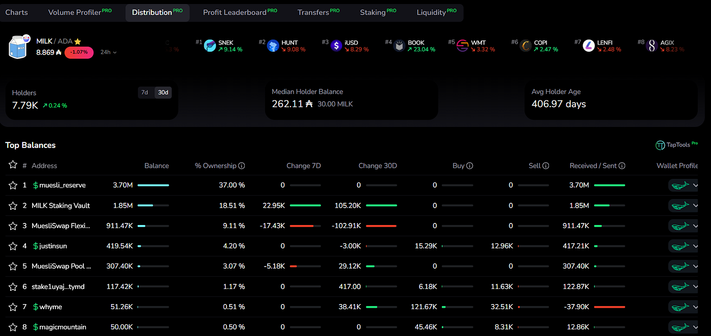
Task: Expand wallet profile chevron for MILK Staking Vault
Action: 695,206
